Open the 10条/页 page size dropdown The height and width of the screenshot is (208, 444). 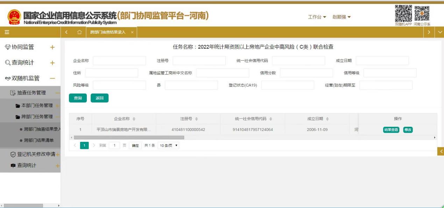(x=168, y=145)
